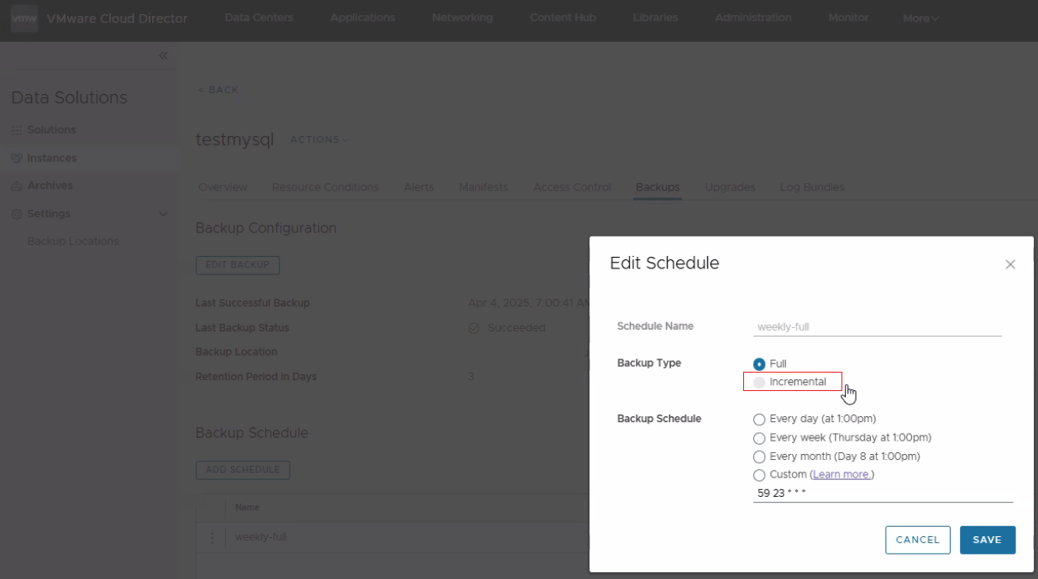Choose Every month Day 8 schedule
Viewport: 1038px width, 579px height.
point(759,457)
